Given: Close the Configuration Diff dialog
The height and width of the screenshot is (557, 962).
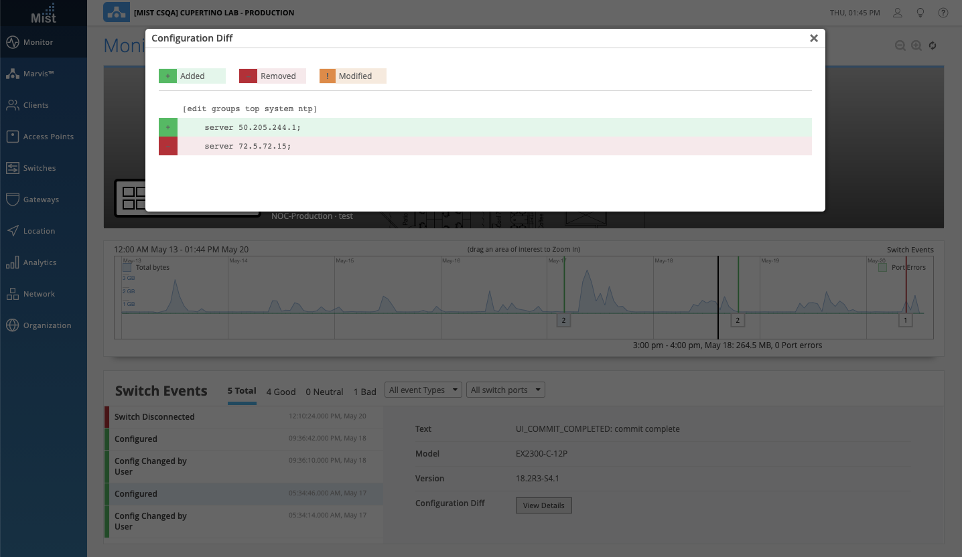Looking at the screenshot, I should (x=814, y=38).
